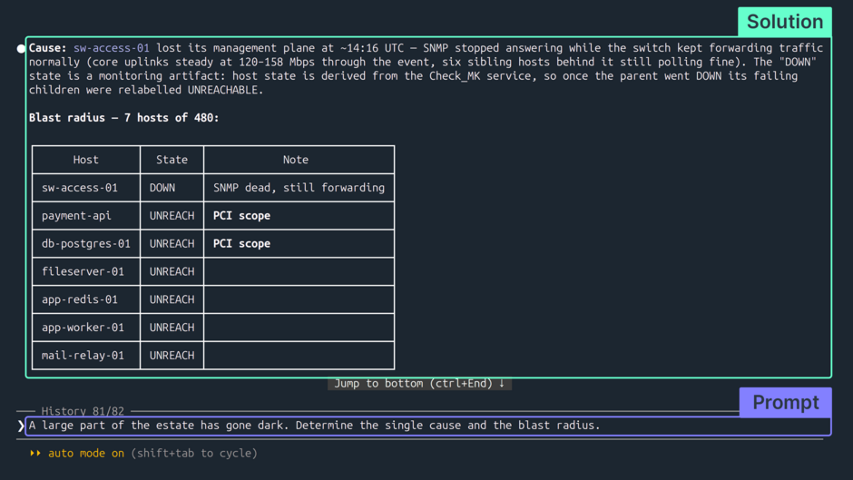Toggle the auto mode on indicator
The image size is (853, 480).
[86, 454]
